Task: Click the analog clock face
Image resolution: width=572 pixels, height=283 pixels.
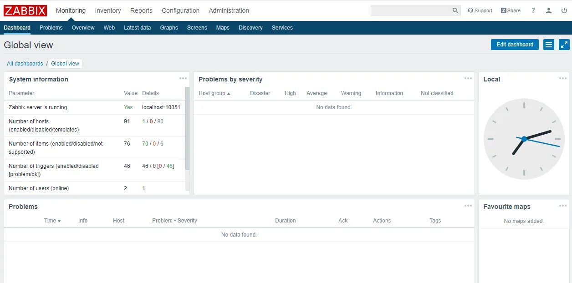Action: [524, 139]
